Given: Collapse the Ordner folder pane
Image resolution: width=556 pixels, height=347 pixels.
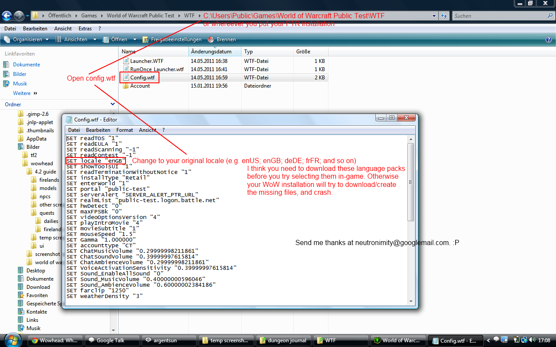Looking at the screenshot, I should click(x=113, y=104).
